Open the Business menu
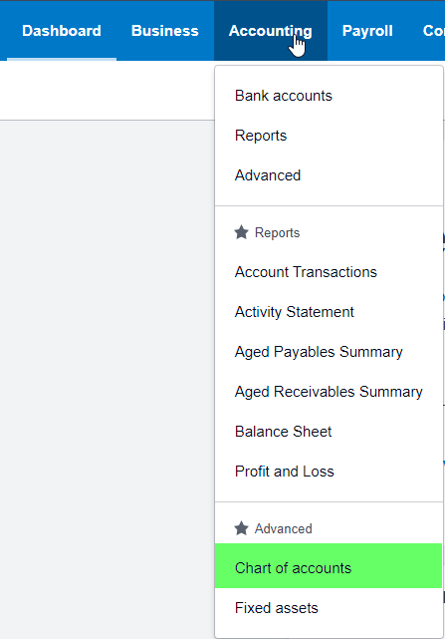 click(165, 31)
